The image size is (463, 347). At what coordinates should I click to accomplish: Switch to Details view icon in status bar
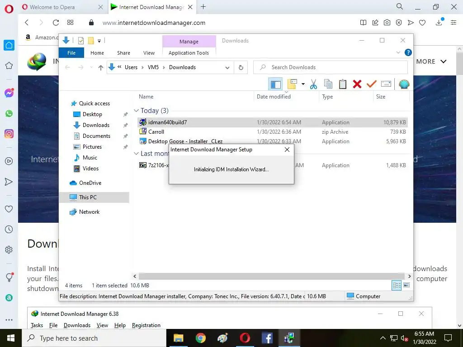click(x=397, y=285)
